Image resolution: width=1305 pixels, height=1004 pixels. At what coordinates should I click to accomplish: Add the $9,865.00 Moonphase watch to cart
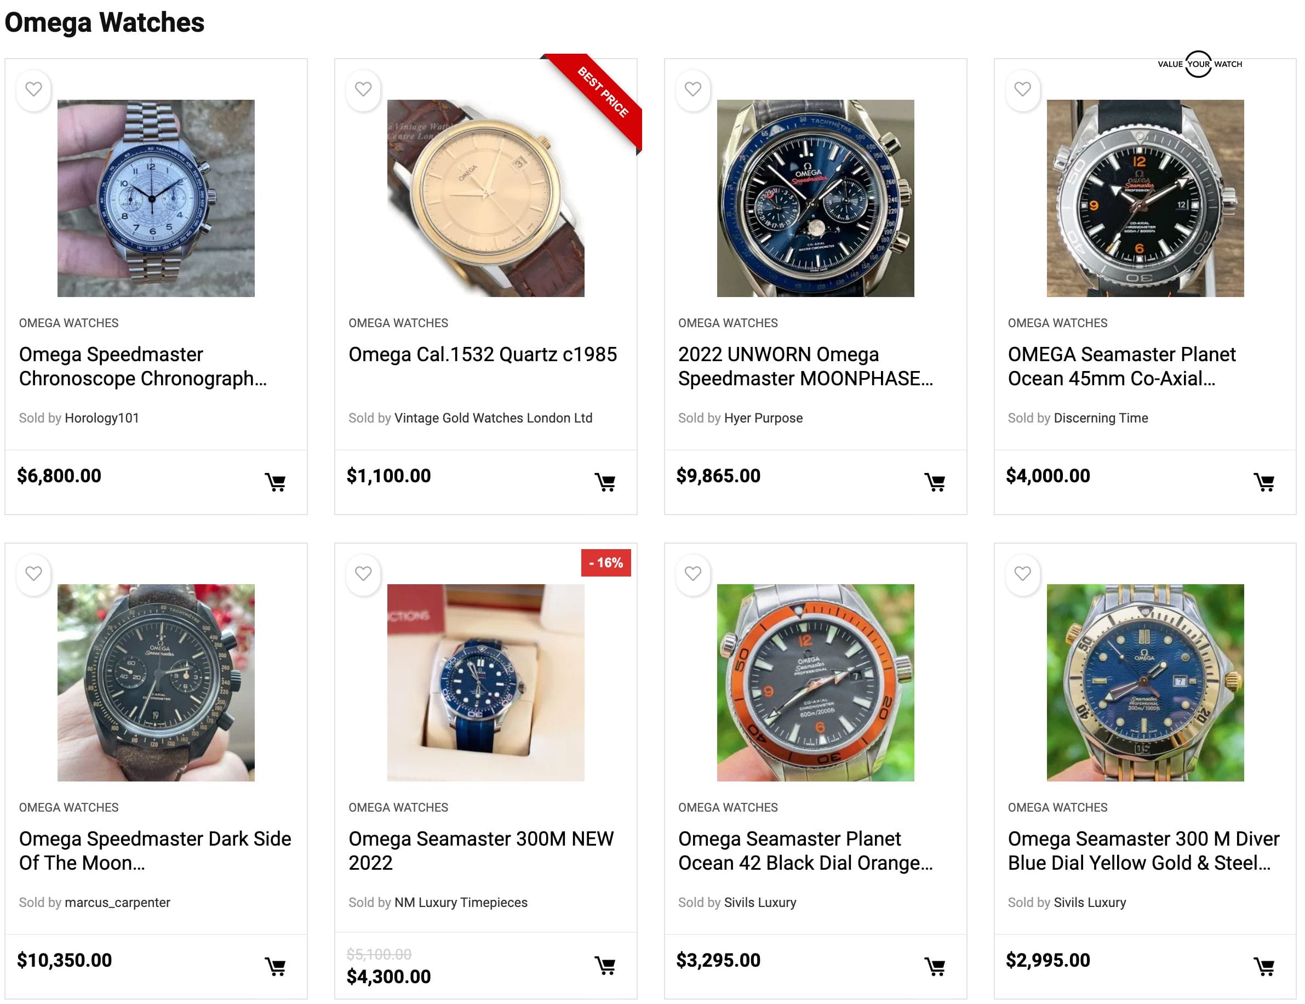tap(935, 482)
